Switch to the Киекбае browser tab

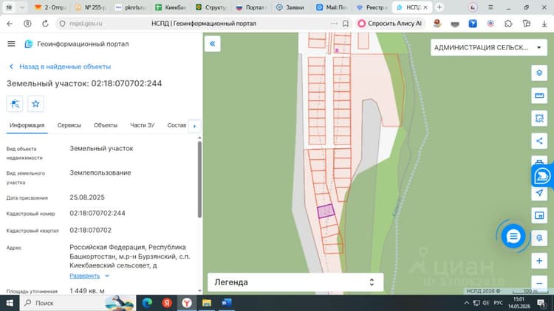click(x=171, y=7)
